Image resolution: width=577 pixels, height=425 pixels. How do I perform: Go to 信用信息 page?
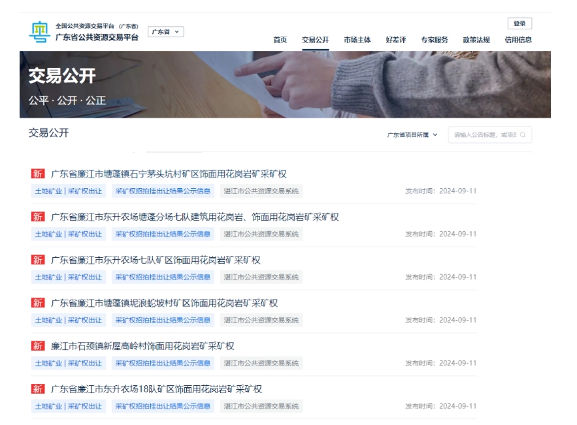518,40
